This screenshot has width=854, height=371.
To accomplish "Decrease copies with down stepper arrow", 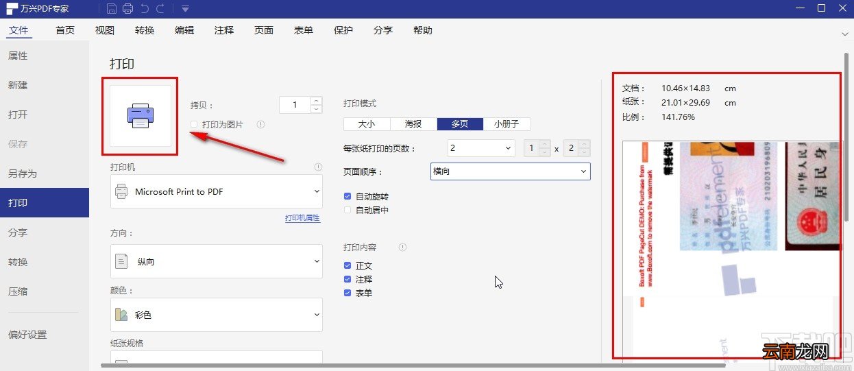I will [316, 109].
